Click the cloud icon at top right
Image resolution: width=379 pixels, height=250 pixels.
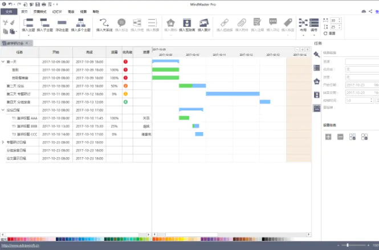[x=364, y=11]
